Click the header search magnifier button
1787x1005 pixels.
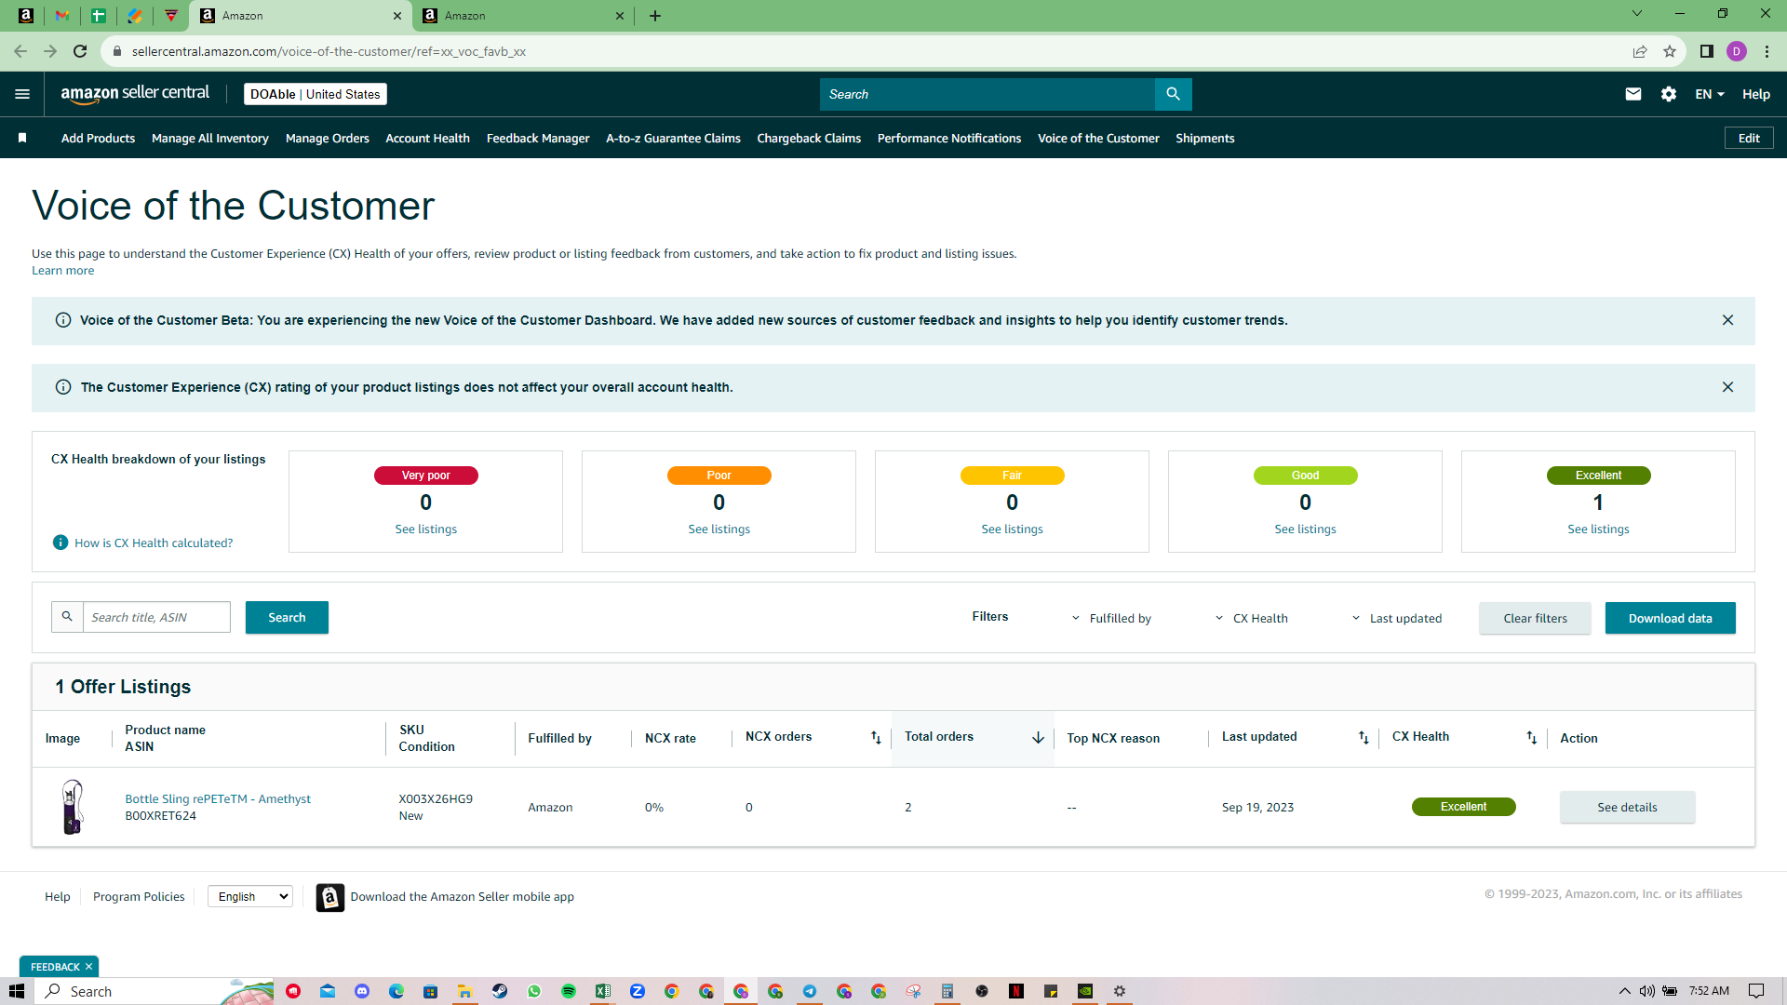[1173, 94]
